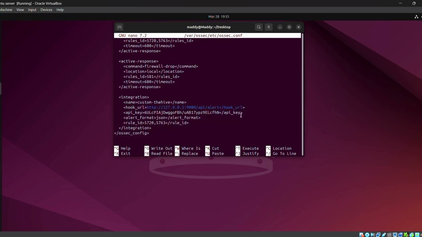The image size is (422, 237).
Task: Click the ^W Where Is shortcut
Action: (x=188, y=148)
